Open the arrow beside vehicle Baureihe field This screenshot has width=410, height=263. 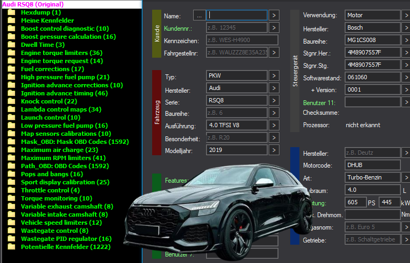pyautogui.click(x=274, y=113)
